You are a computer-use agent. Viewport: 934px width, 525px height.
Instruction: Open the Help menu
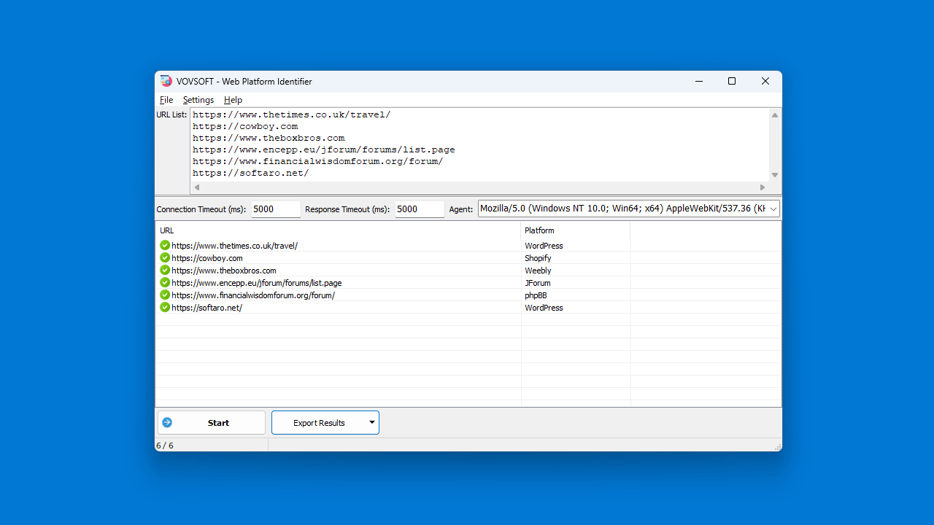(x=233, y=100)
